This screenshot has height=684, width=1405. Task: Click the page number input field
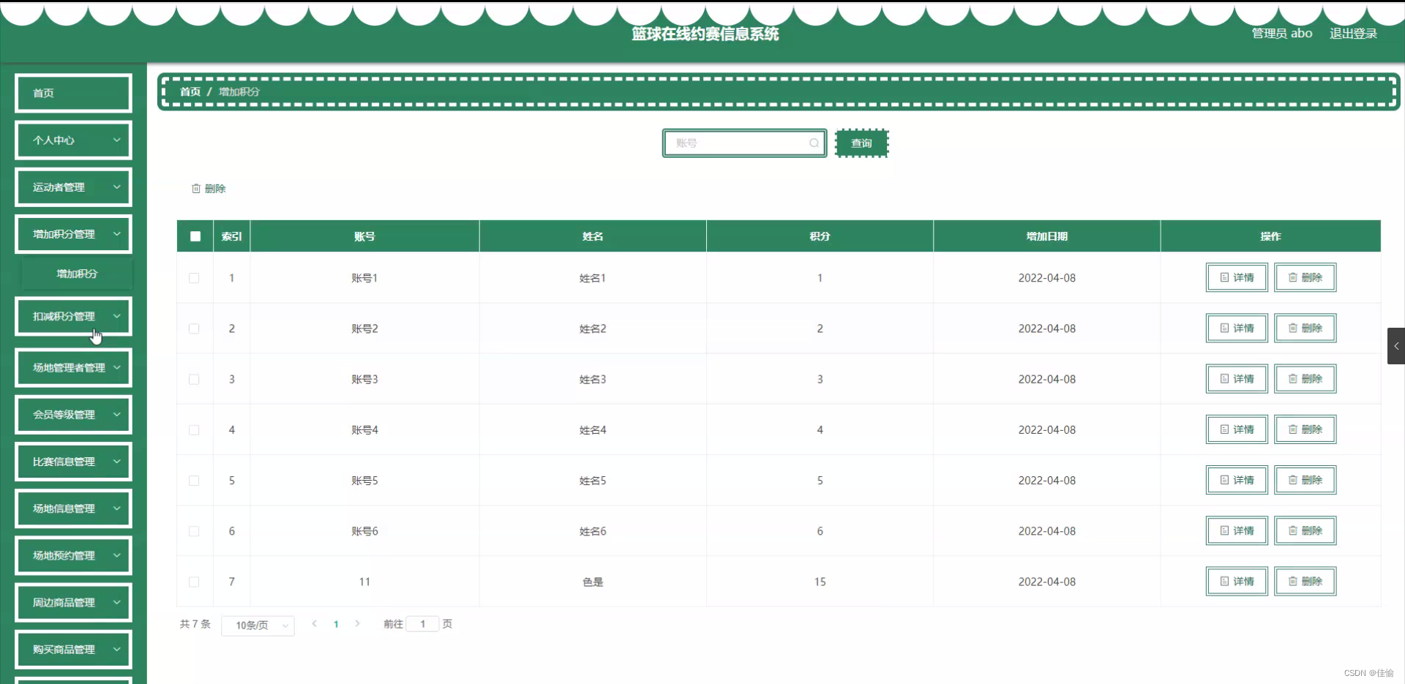pyautogui.click(x=424, y=624)
